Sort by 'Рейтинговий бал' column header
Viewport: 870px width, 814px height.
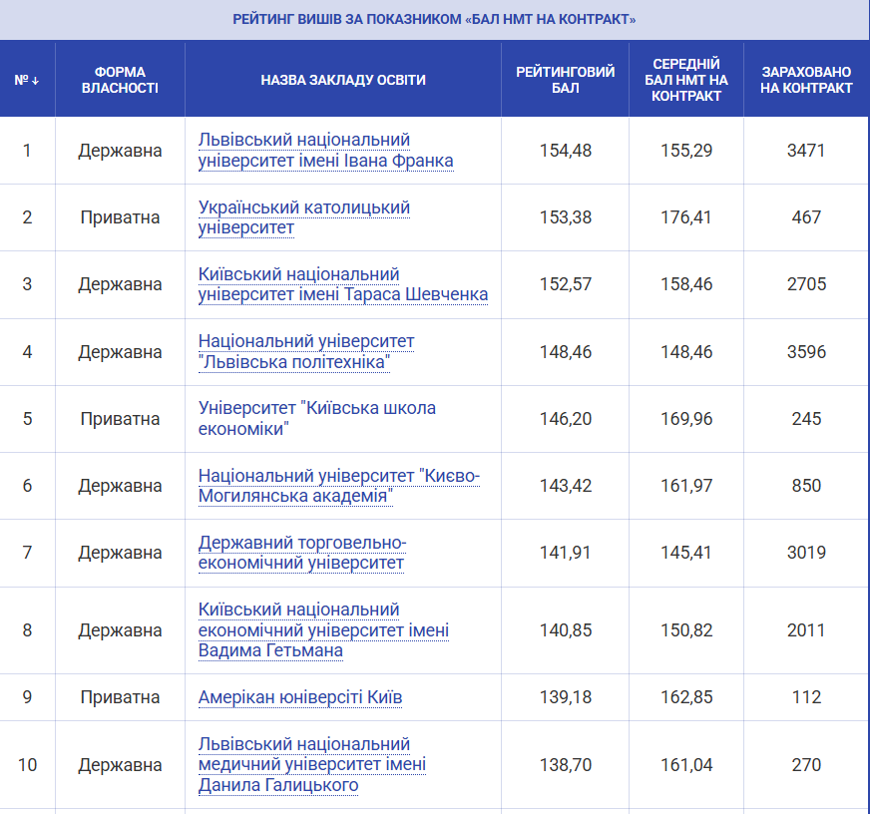[x=565, y=80]
